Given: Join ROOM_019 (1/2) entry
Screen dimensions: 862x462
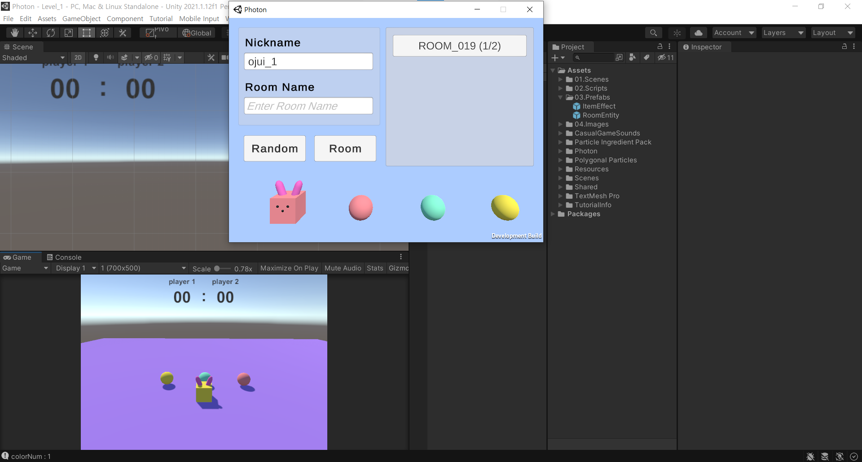Looking at the screenshot, I should [x=460, y=46].
